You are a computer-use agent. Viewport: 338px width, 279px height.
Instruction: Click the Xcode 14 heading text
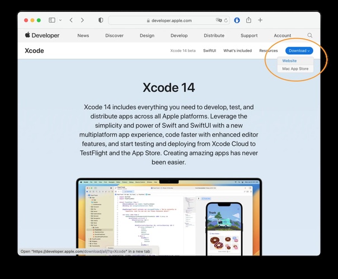point(169,87)
